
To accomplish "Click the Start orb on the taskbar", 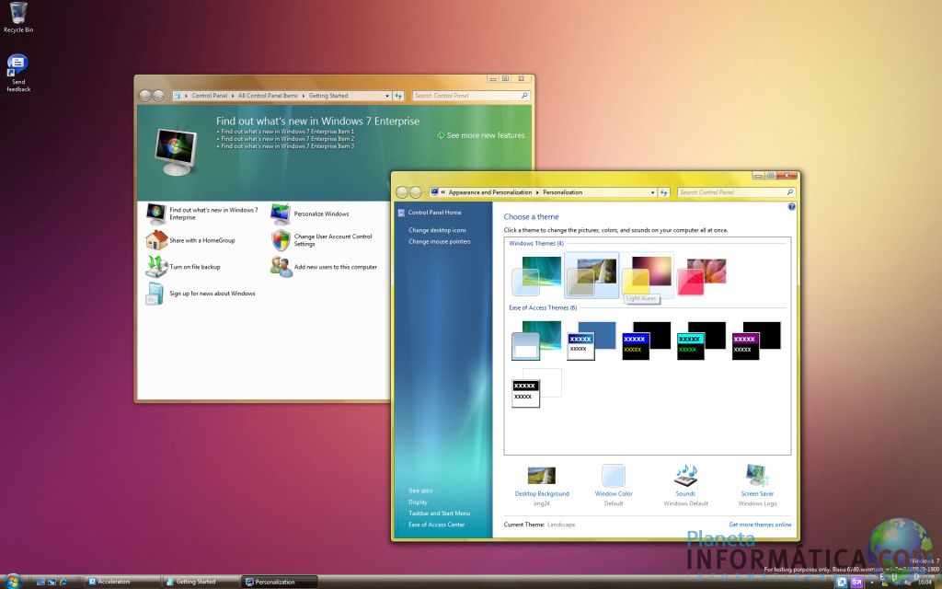I will tap(12, 582).
